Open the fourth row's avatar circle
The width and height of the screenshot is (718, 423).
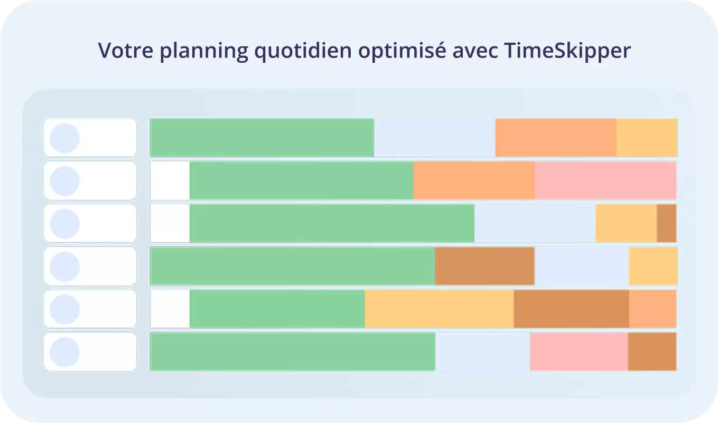tap(64, 266)
